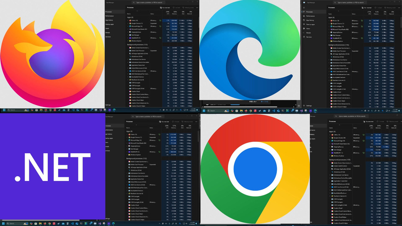
Task: Open Windows Start in taskbar below Firefox logo
Action: tap(4, 110)
